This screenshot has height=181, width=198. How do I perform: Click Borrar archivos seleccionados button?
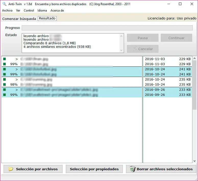[x=161, y=169]
